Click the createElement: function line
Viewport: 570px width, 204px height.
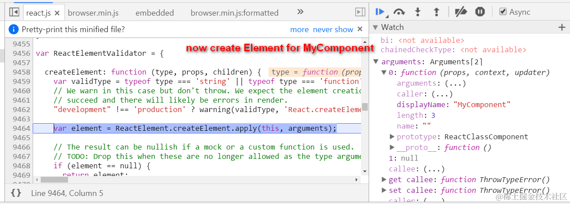(x=153, y=72)
